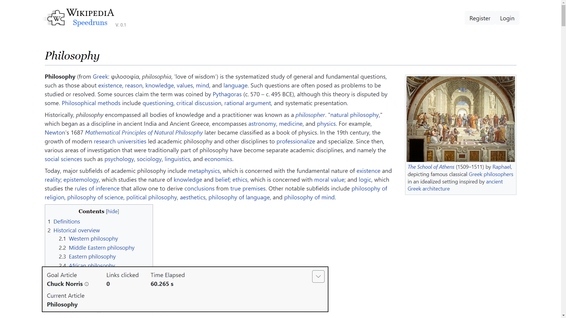Open the Register page

click(x=480, y=18)
